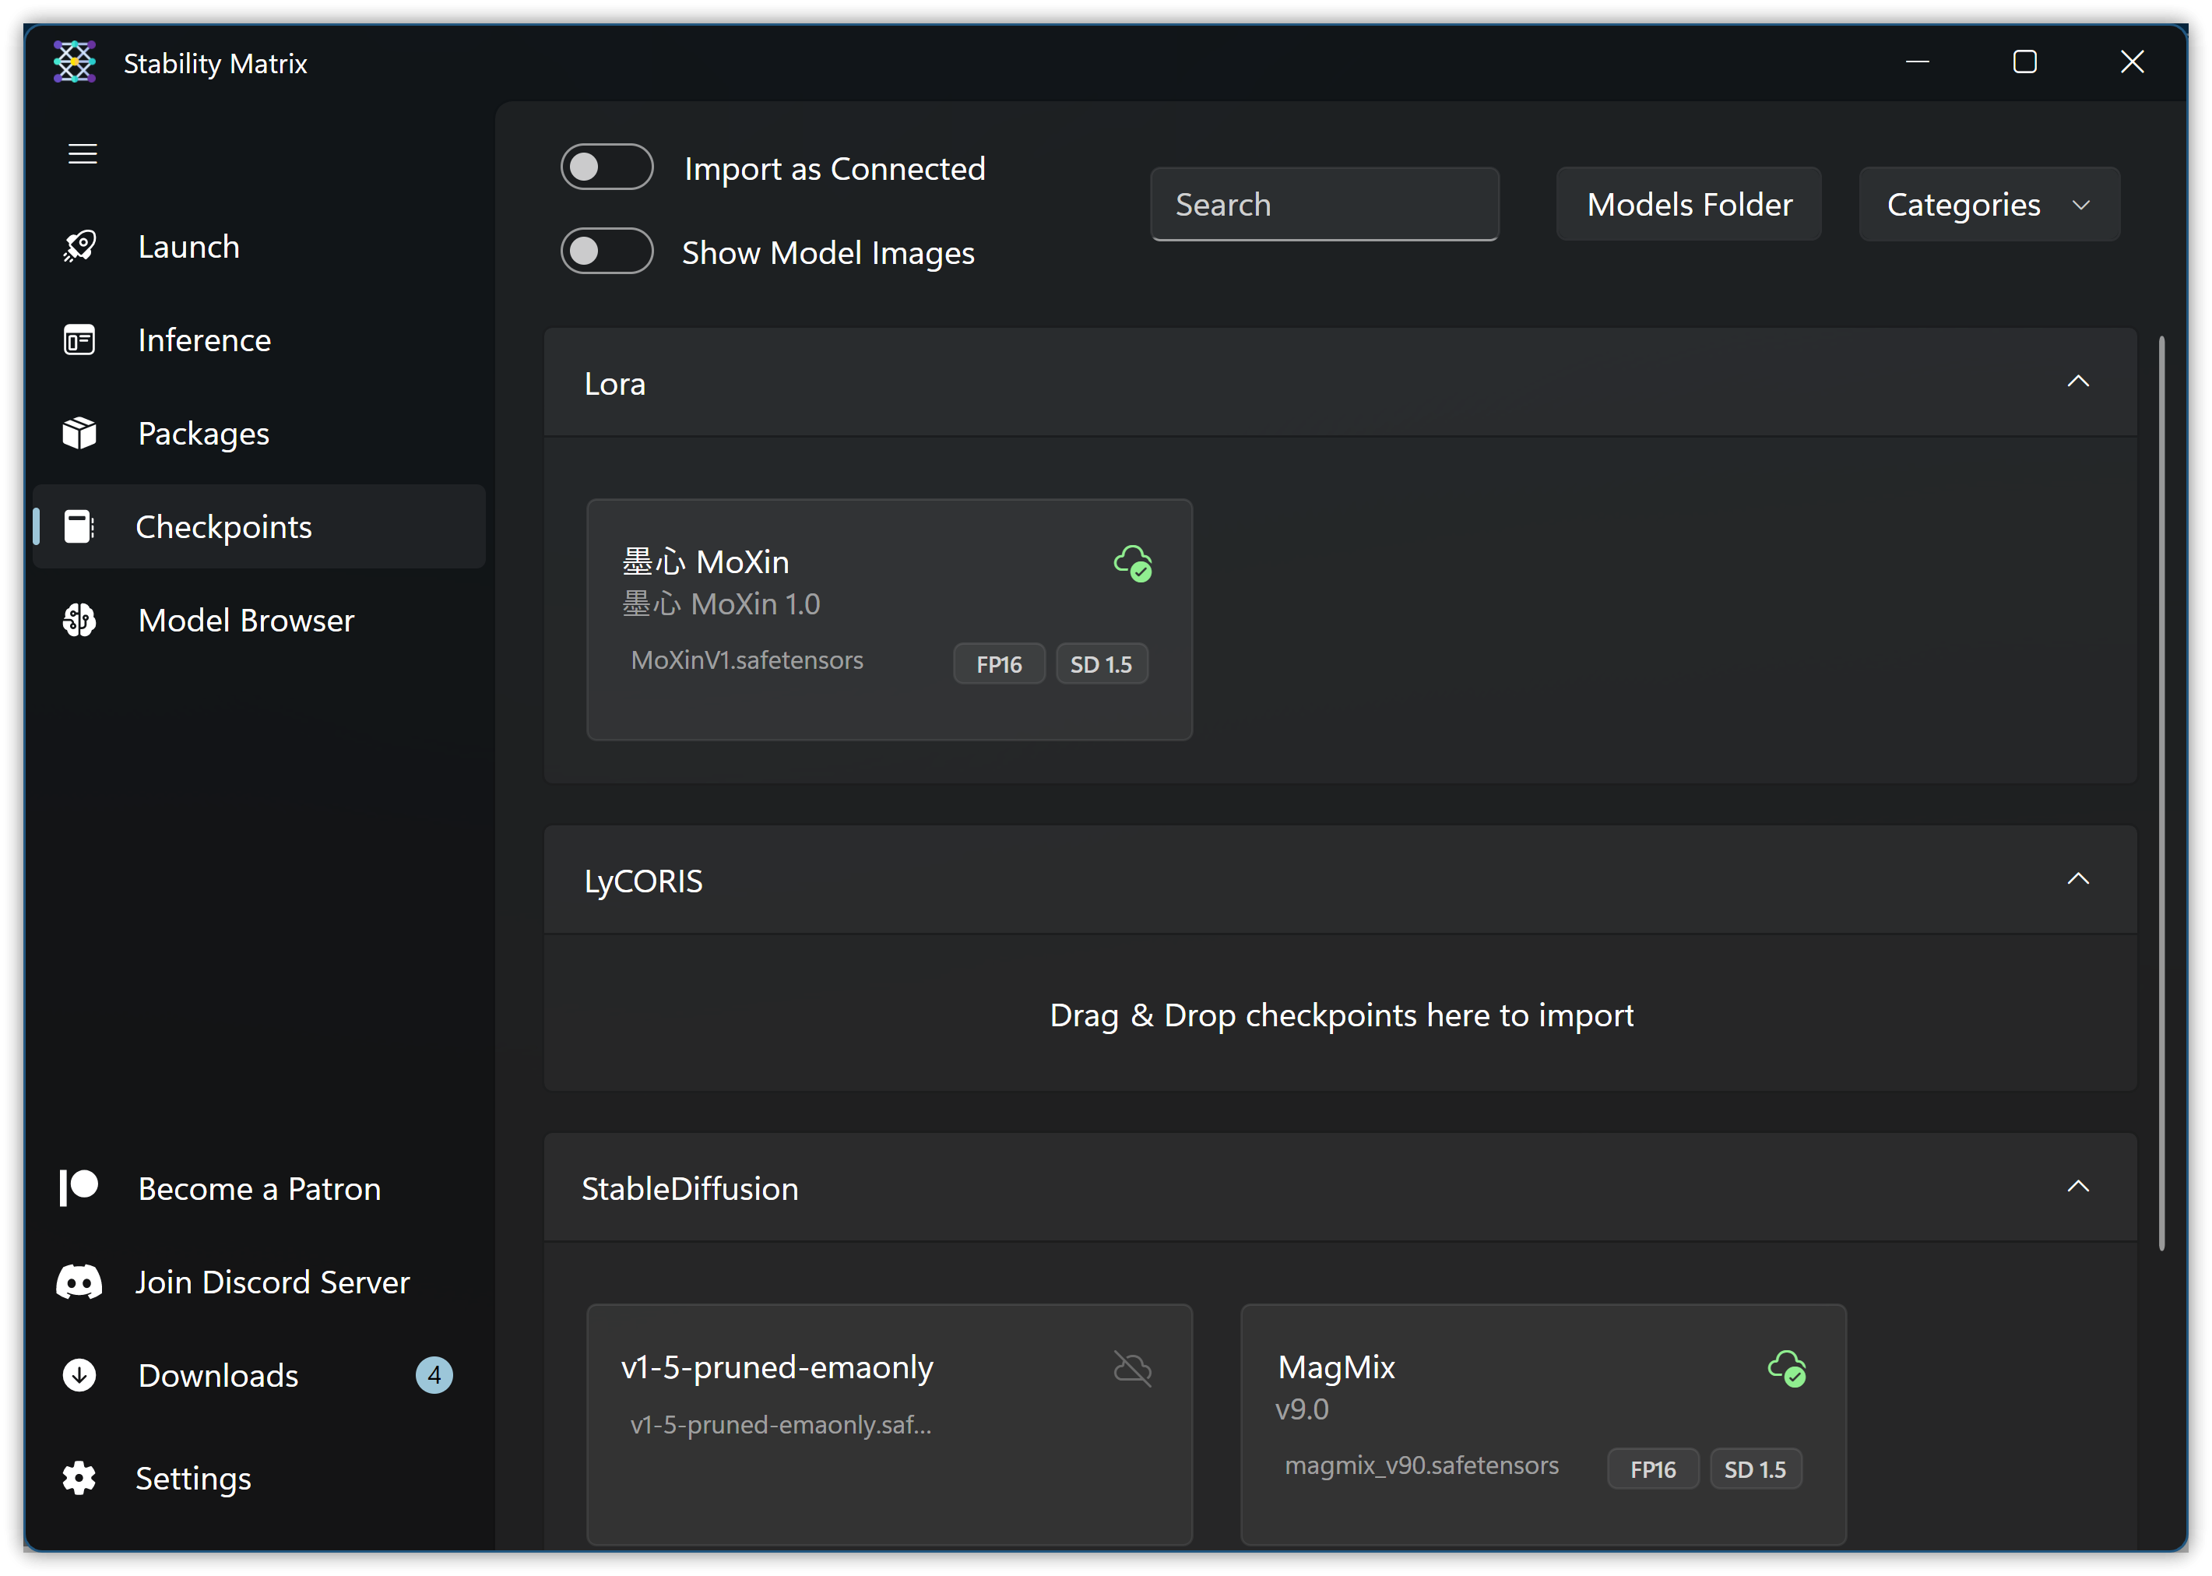Click MoXin's green cloud connected icon
This screenshot has width=2212, height=1576.
click(x=1131, y=563)
